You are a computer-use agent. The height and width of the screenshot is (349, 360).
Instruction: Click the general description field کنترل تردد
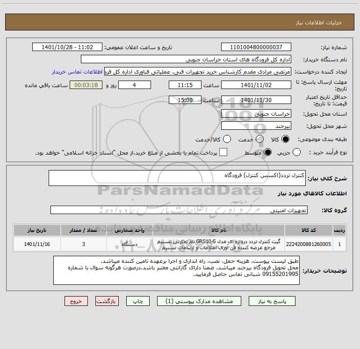click(x=177, y=178)
